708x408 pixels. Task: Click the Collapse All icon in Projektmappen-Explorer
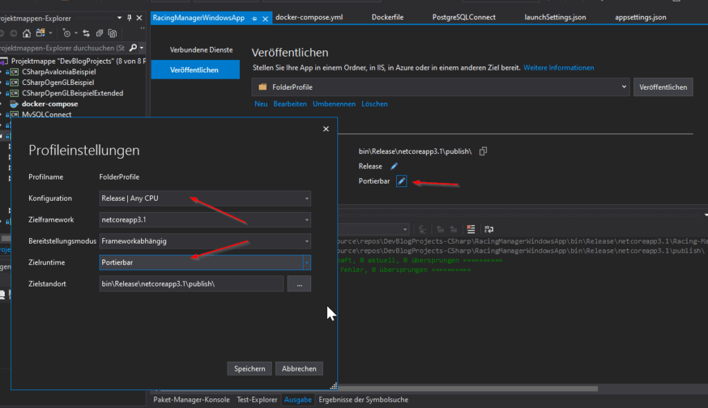[x=99, y=32]
